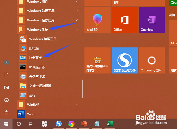177x129 pixels.
Task: Expand the WinRAR folder chevron
Action: coord(77,105)
